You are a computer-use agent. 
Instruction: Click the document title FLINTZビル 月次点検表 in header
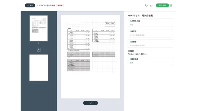point(46,6)
